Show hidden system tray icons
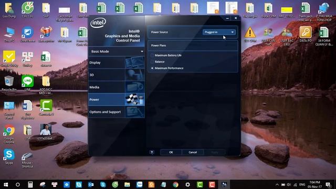Image resolution: width=336 pixels, height=189 pixels. pos(277,184)
